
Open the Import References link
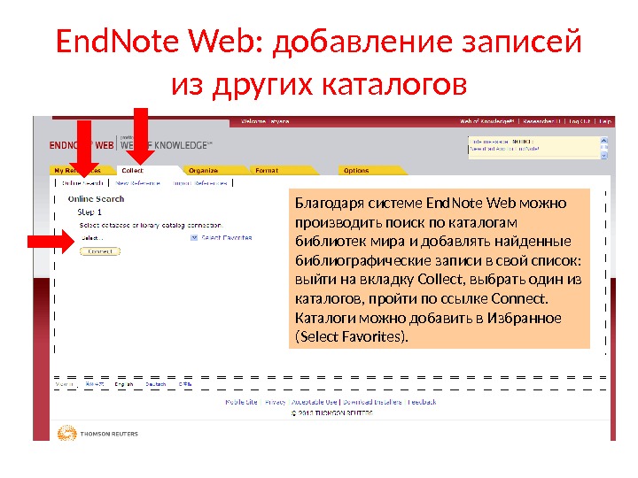point(199,183)
